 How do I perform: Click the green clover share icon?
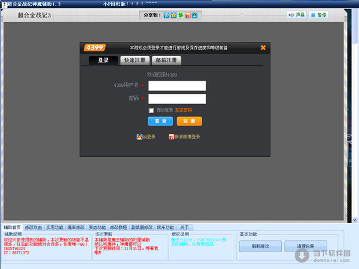(181, 14)
